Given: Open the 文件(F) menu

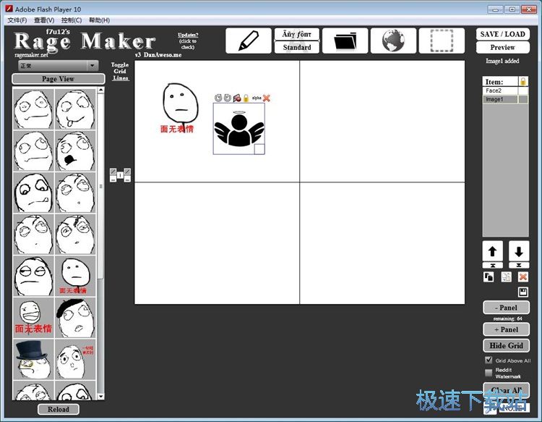Looking at the screenshot, I should (17, 20).
